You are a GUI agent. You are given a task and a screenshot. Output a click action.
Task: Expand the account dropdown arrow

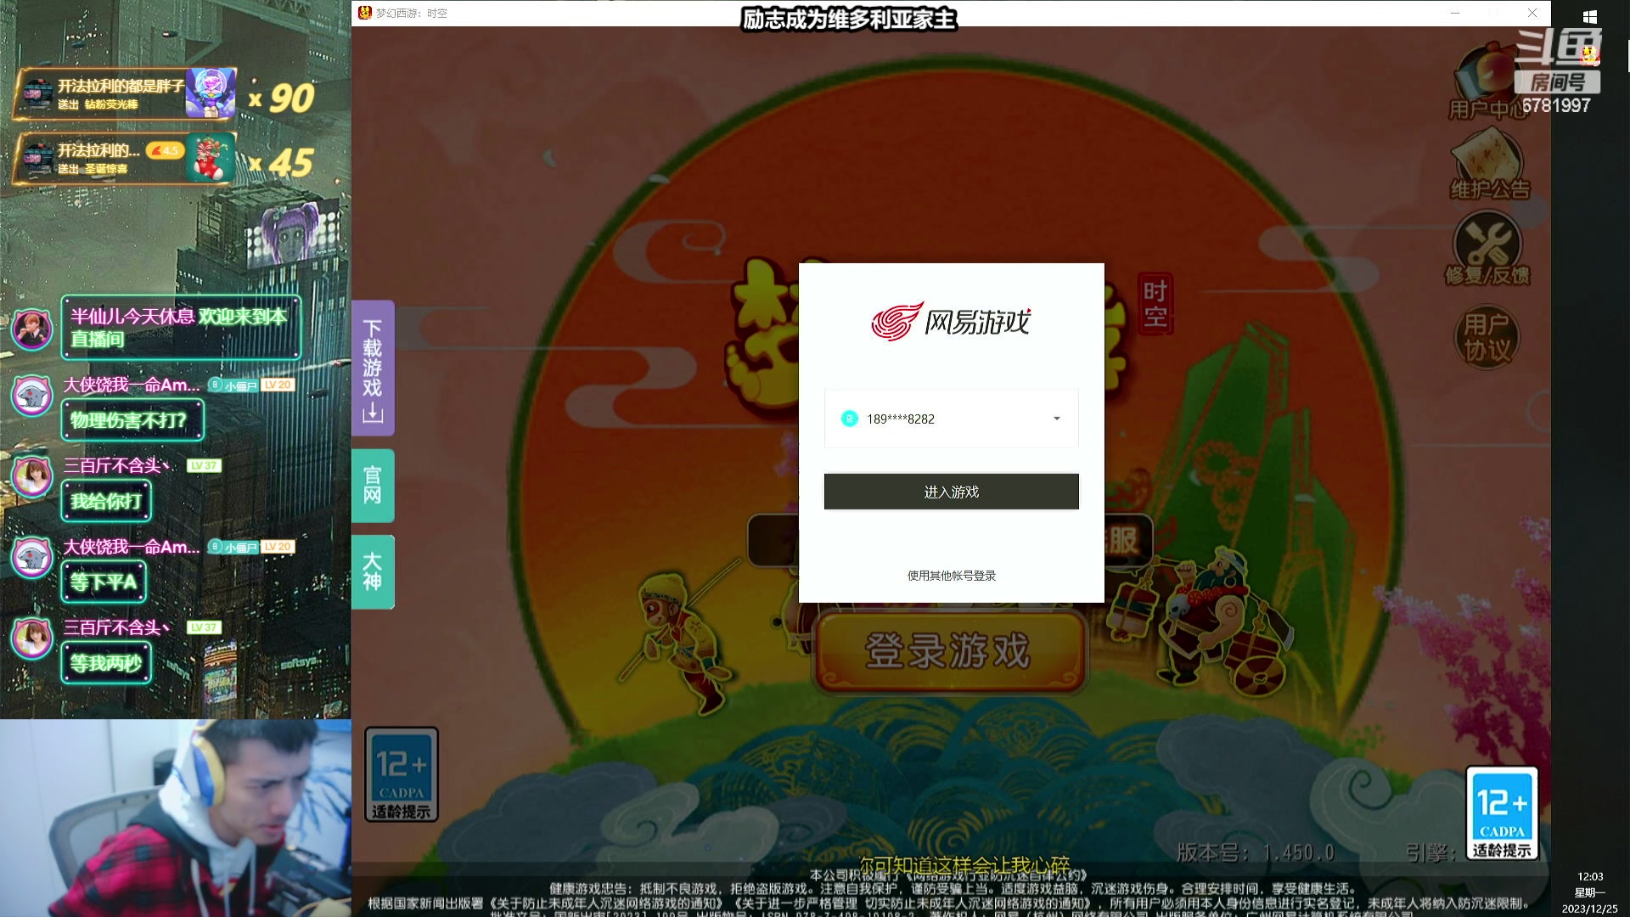point(1057,419)
